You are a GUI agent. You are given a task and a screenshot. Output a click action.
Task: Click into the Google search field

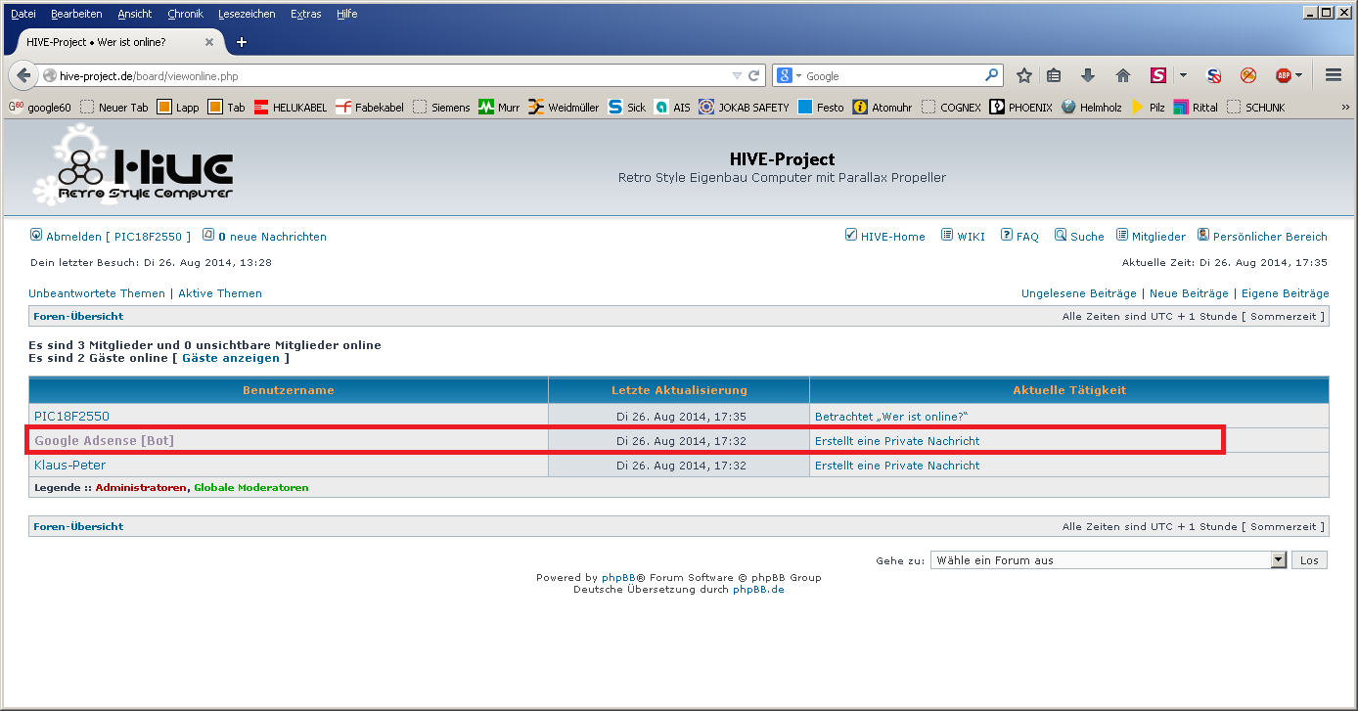click(x=890, y=75)
